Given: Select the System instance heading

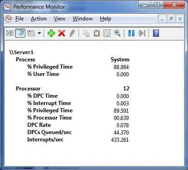Looking at the screenshot, I should [x=120, y=60].
